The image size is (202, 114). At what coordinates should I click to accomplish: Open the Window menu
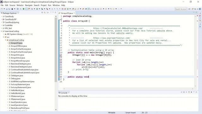56,5
